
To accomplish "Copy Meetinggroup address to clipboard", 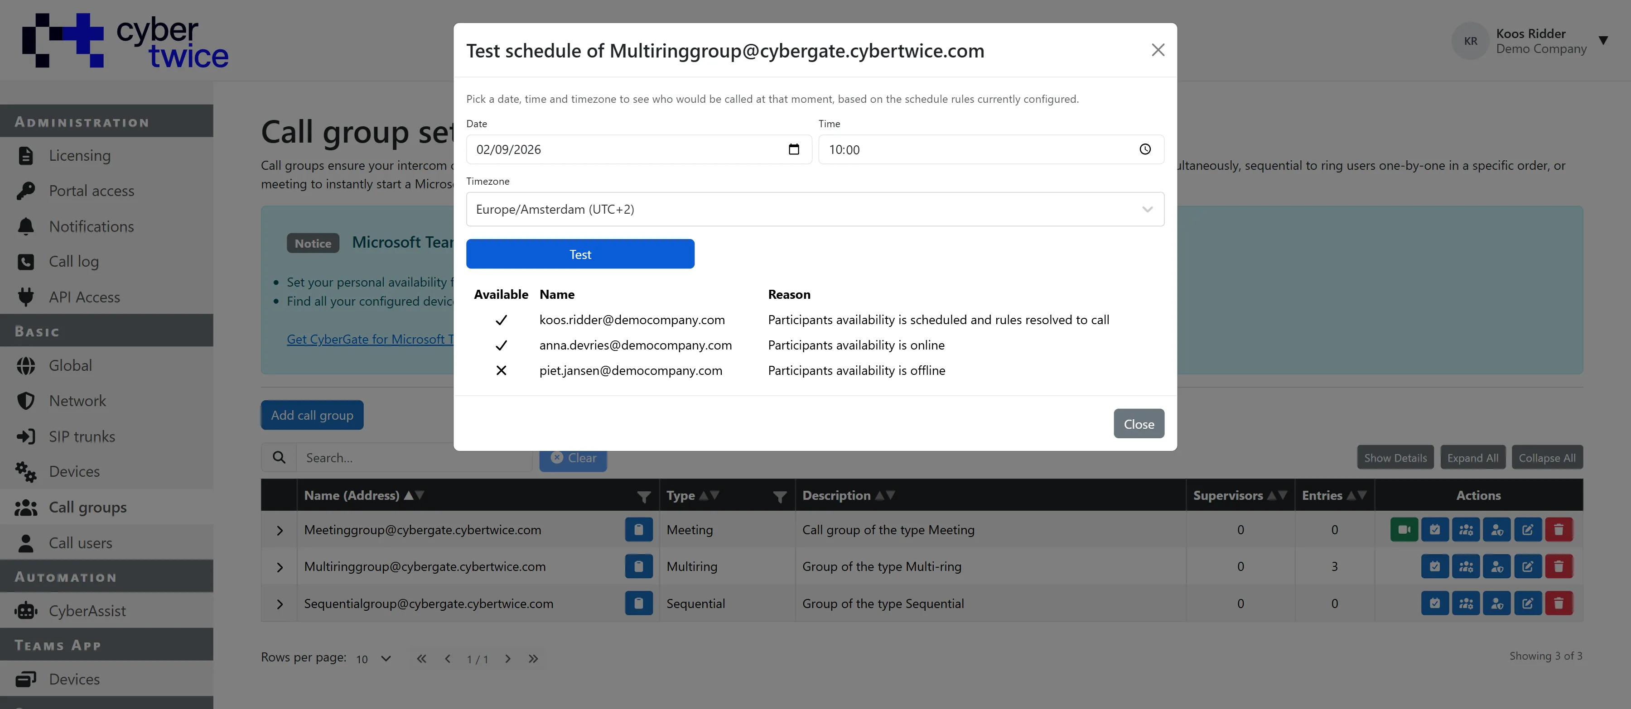I will coord(638,530).
